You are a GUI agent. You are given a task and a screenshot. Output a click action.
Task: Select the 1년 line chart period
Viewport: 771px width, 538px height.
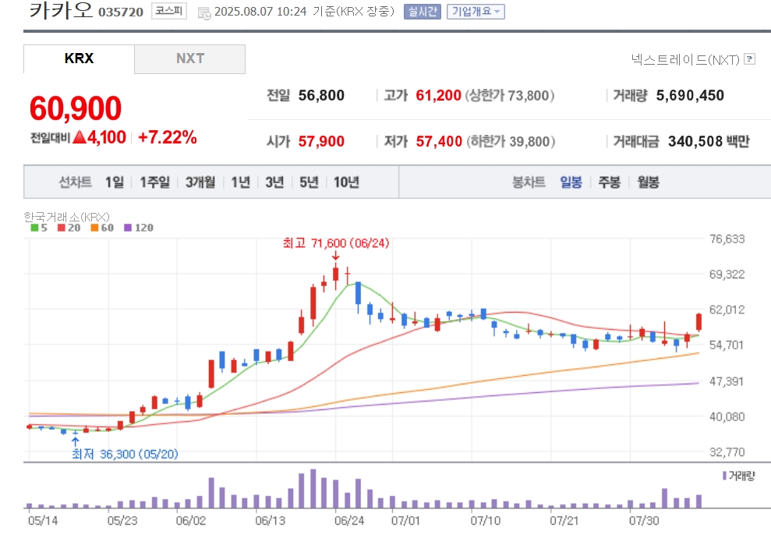pyautogui.click(x=240, y=182)
